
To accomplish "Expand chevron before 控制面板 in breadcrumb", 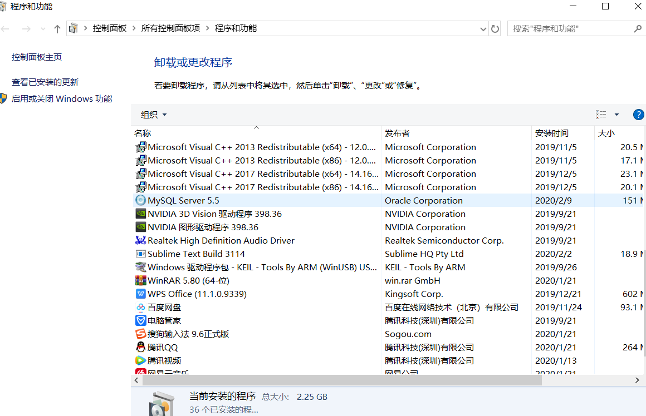I will (x=86, y=28).
